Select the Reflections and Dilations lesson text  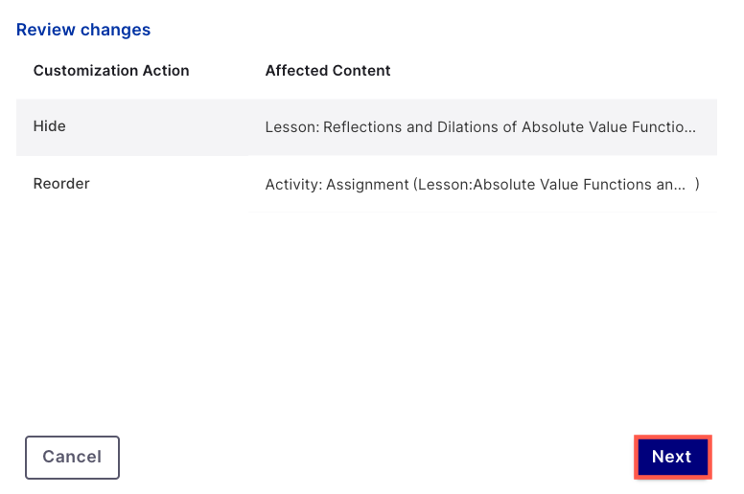pyautogui.click(x=479, y=126)
